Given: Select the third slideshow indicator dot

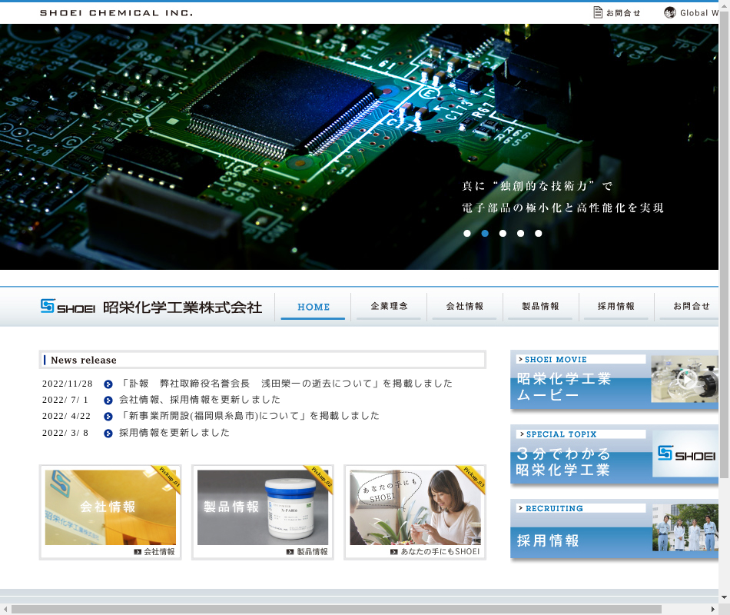Looking at the screenshot, I should click(x=503, y=233).
